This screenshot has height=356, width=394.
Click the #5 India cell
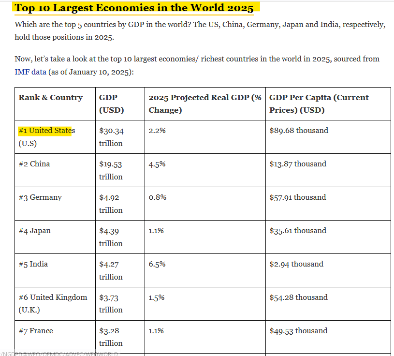[55, 270]
